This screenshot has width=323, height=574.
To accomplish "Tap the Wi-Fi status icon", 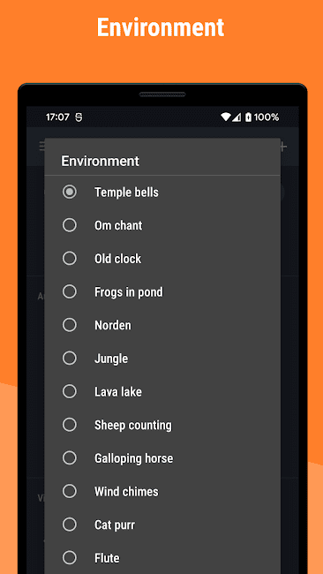I will tap(226, 117).
